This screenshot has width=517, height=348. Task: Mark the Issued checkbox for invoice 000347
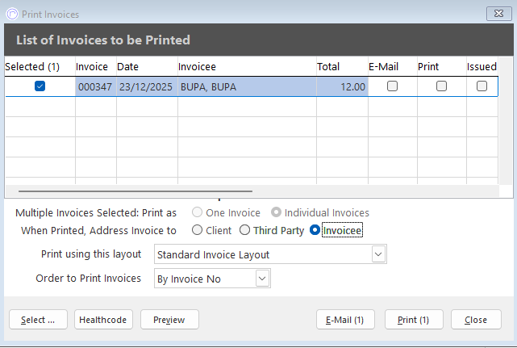point(482,86)
